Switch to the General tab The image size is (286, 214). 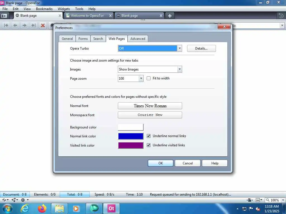coord(67,39)
